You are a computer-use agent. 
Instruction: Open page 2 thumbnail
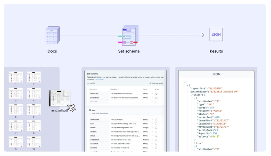coord(34,77)
